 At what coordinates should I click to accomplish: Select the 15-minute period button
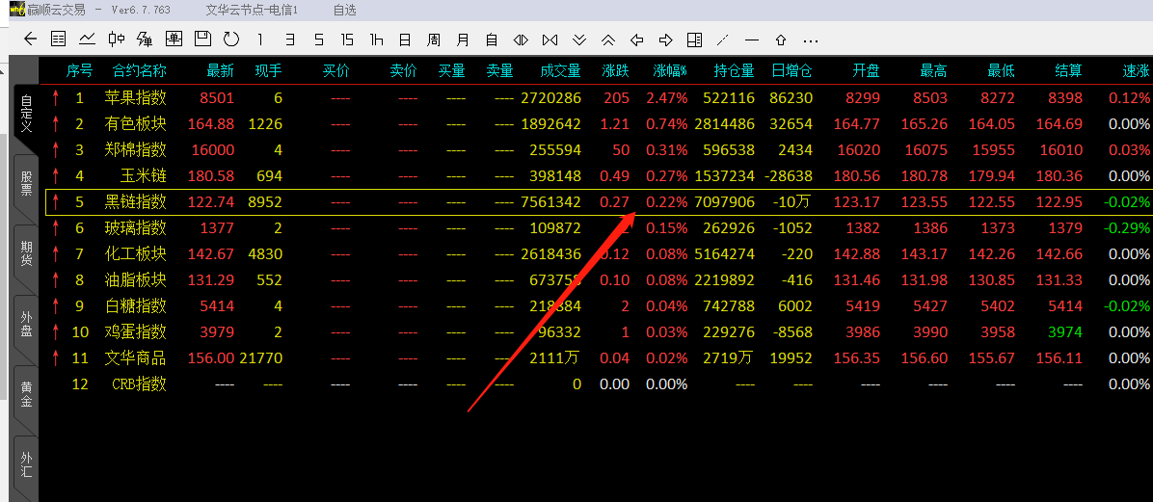pyautogui.click(x=347, y=40)
